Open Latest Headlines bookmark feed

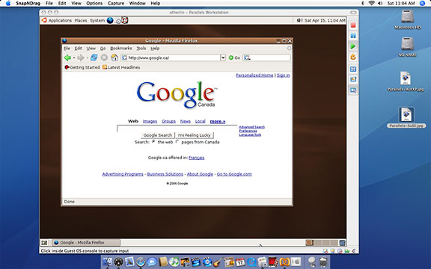pyautogui.click(x=121, y=67)
